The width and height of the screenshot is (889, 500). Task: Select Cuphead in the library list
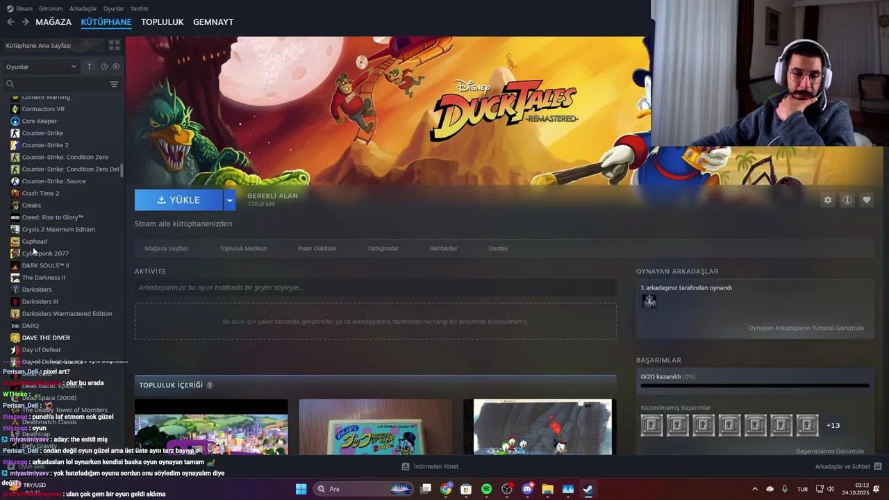tap(34, 242)
